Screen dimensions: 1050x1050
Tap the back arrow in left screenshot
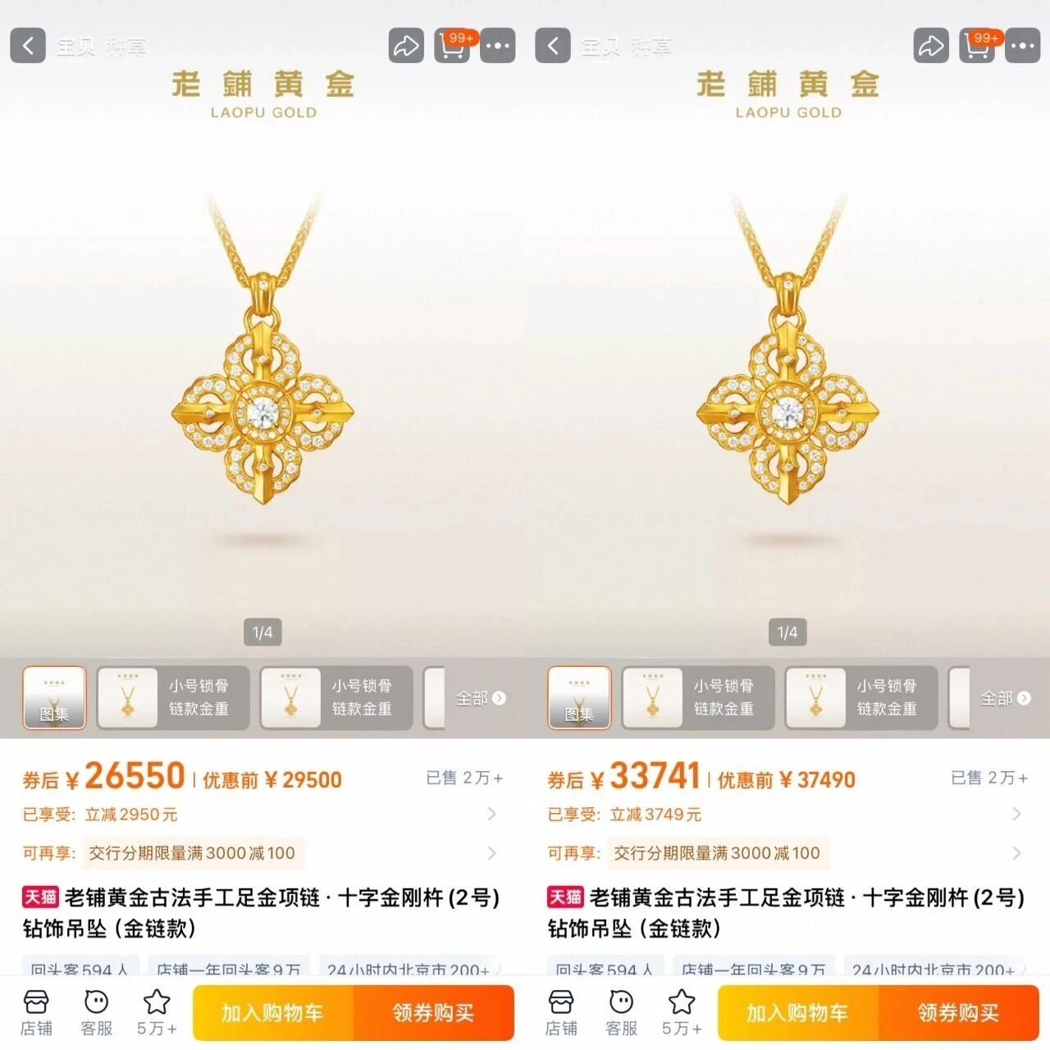(x=28, y=46)
